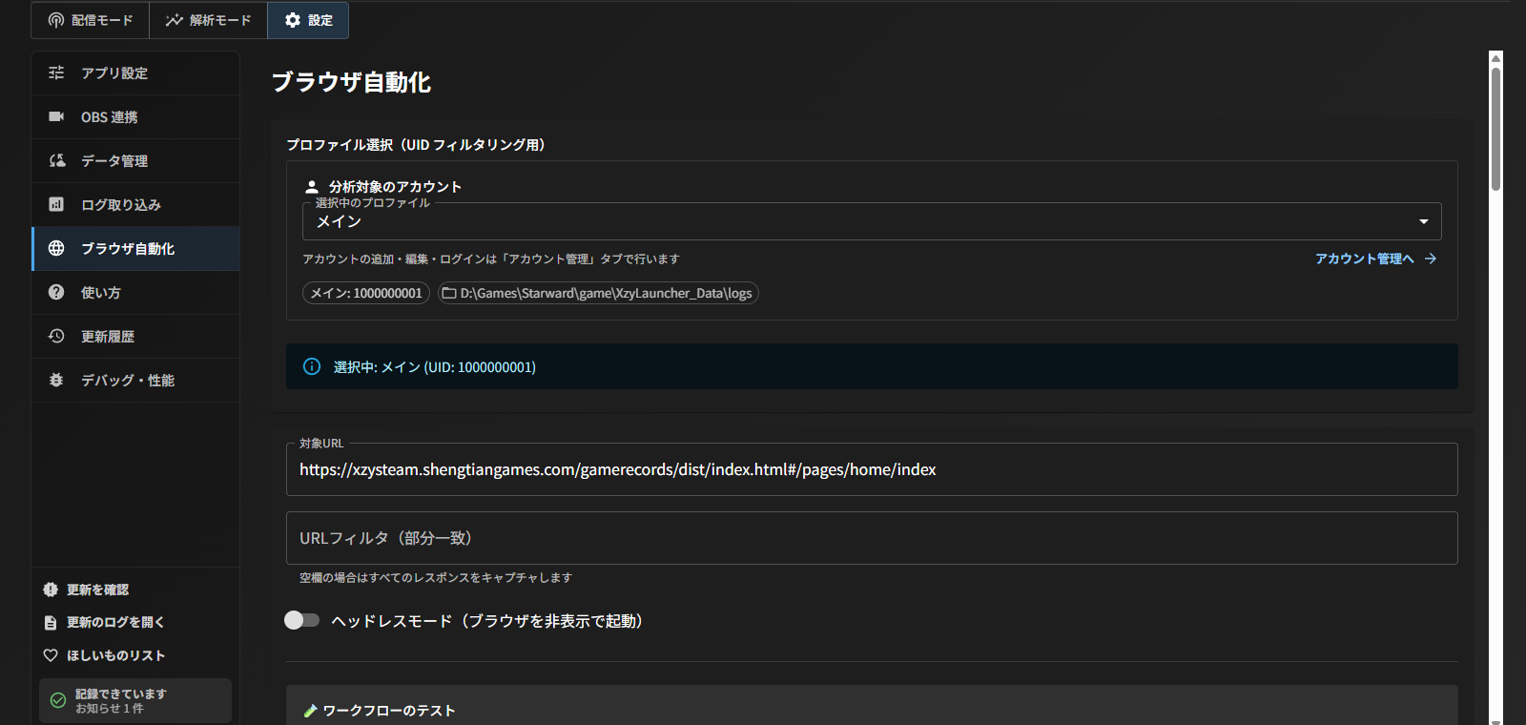Open ほしいものリスト link text
1526x725 pixels.
coord(116,655)
